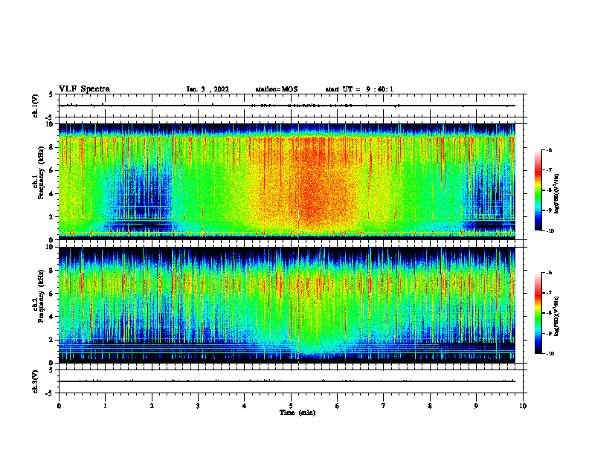Screen dimensions: 589x455
Task: Click the ch.1 voltage waveform trace
Action: pos(288,106)
